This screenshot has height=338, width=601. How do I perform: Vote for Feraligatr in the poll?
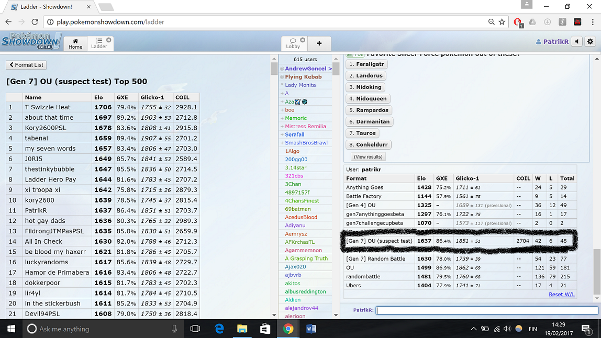366,64
